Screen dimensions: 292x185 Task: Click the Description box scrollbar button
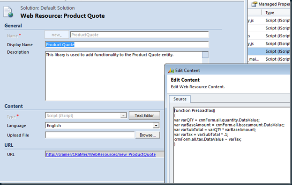(x=205, y=55)
